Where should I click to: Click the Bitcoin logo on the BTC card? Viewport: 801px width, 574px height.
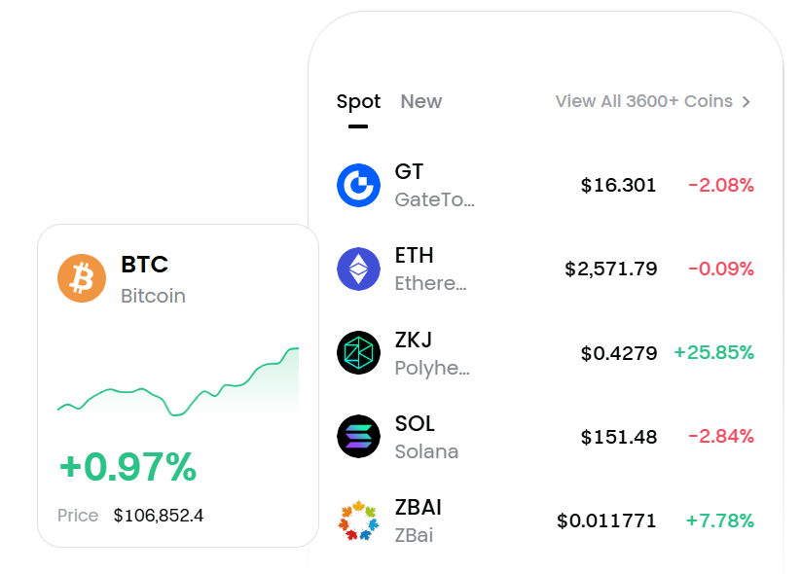click(82, 278)
